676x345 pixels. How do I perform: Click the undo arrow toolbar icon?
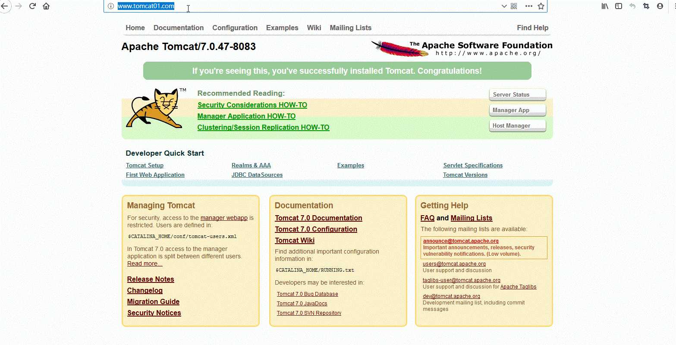pyautogui.click(x=632, y=6)
